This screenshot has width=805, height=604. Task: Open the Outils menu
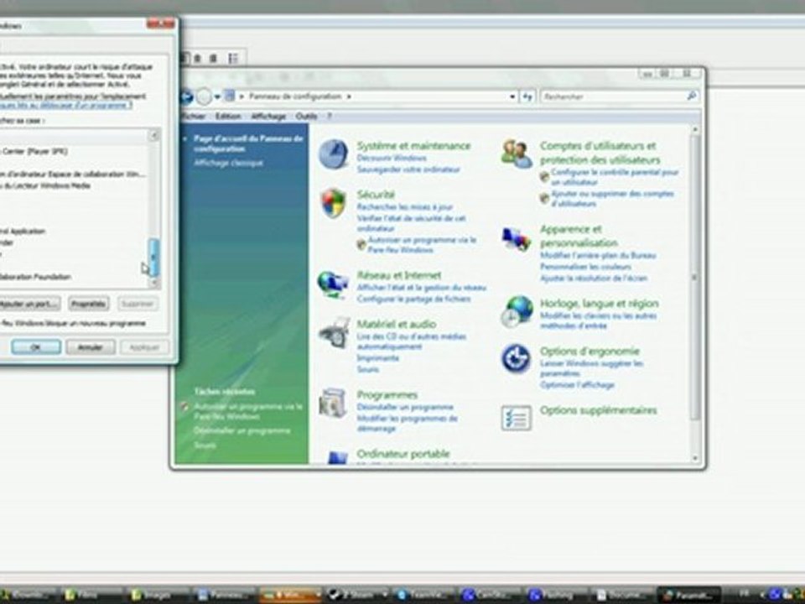(x=307, y=116)
